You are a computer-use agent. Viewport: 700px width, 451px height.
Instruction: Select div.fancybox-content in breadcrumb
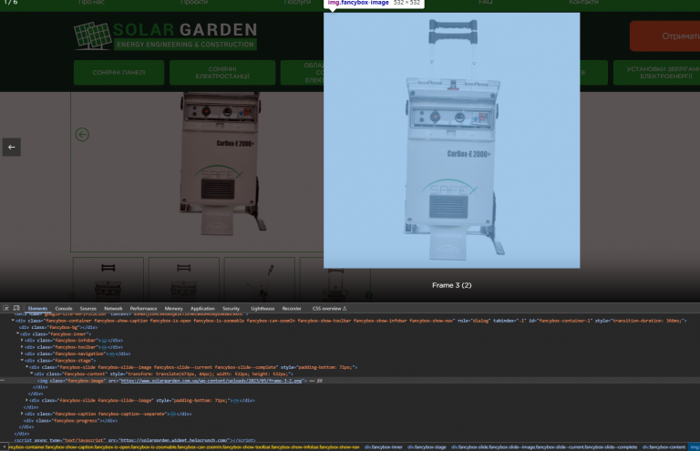[x=664, y=447]
